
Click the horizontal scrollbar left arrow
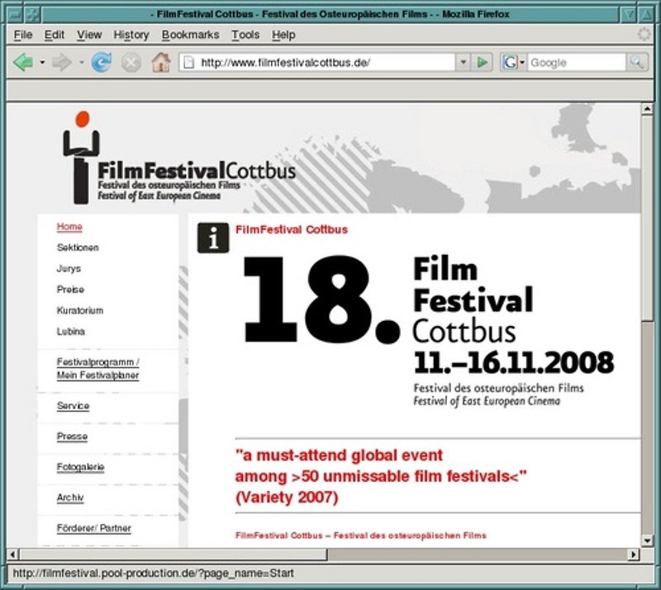13,555
